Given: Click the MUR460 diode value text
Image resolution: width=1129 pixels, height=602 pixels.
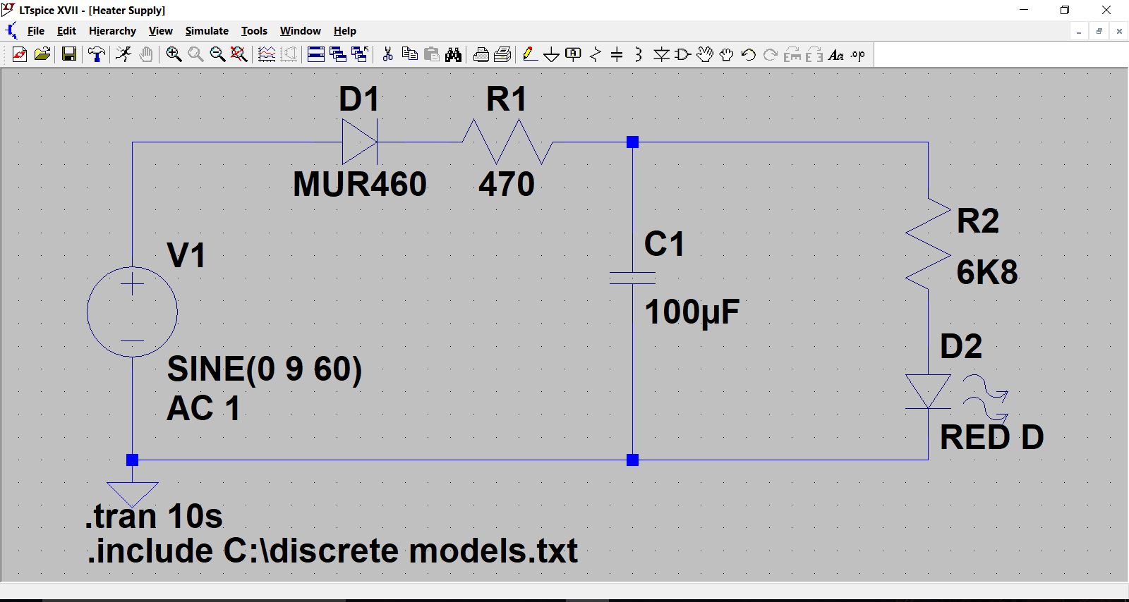Looking at the screenshot, I should tap(360, 184).
